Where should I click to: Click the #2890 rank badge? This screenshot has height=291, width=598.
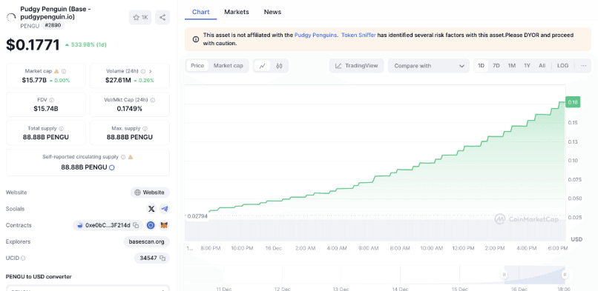[53, 25]
